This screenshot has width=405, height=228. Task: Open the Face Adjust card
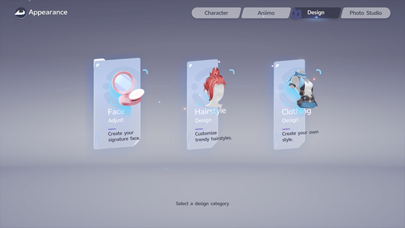click(117, 103)
